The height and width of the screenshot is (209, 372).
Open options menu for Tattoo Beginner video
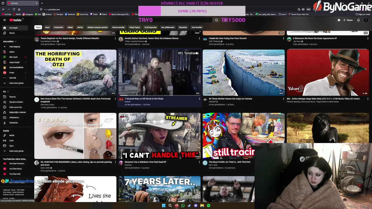point(115,38)
